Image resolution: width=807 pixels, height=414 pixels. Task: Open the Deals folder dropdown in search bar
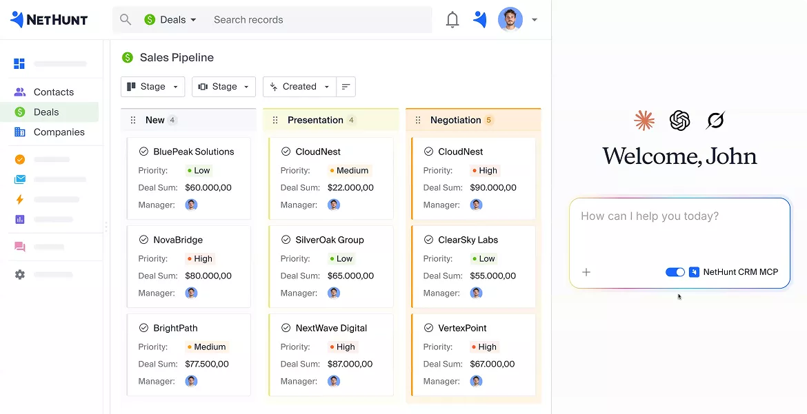[170, 19]
